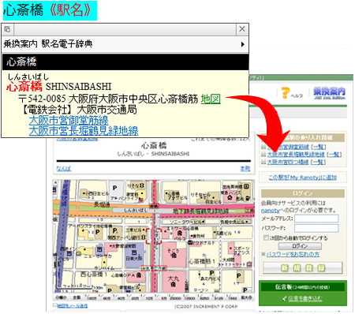
Task: Zoom out the map with 縮小 button
Action: 61,297
